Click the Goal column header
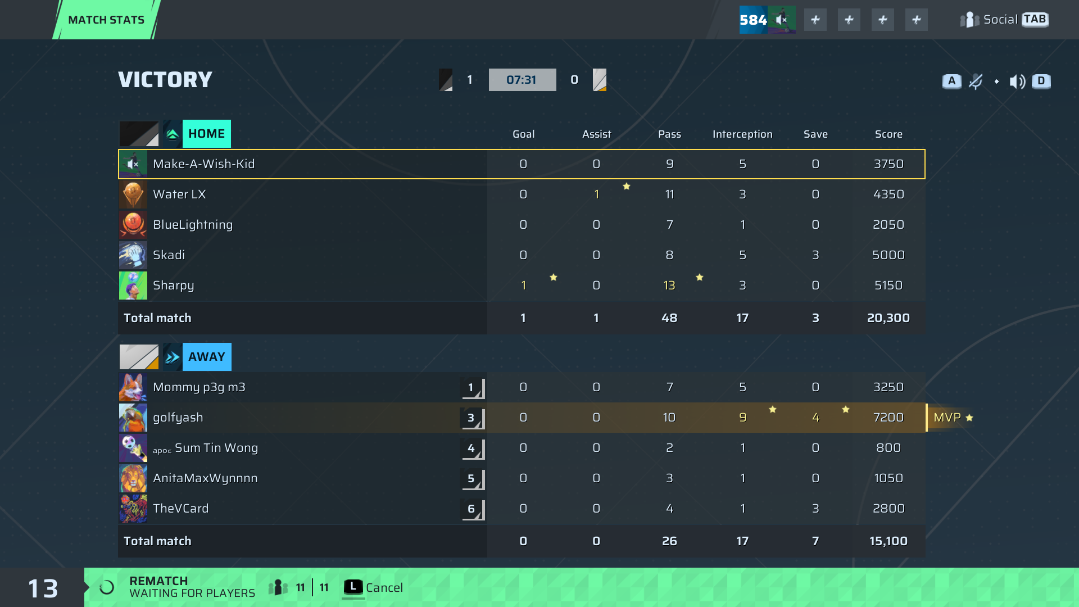The height and width of the screenshot is (607, 1079). (x=523, y=134)
